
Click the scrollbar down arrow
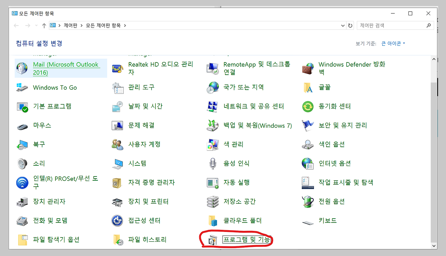point(434,246)
